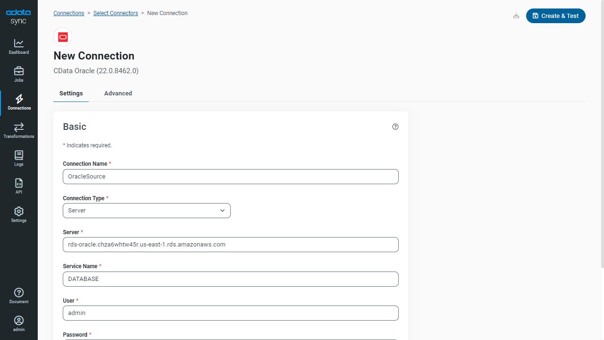Click the Basic section help icon
Image resolution: width=604 pixels, height=340 pixels.
(395, 127)
